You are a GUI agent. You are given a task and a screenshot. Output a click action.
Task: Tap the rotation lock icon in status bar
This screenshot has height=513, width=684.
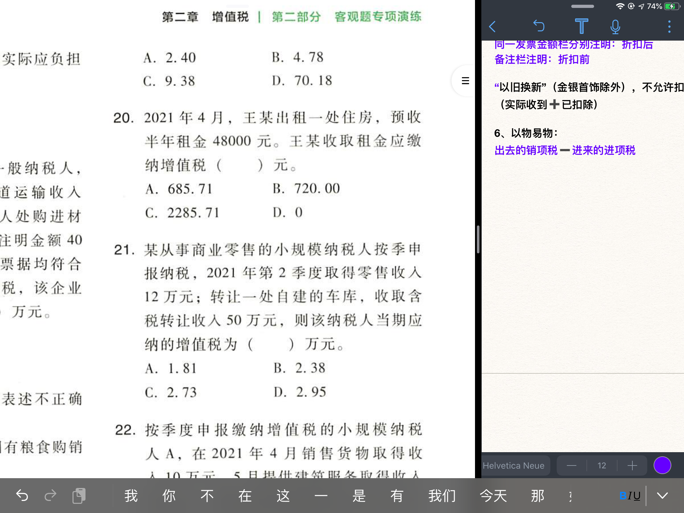click(631, 6)
